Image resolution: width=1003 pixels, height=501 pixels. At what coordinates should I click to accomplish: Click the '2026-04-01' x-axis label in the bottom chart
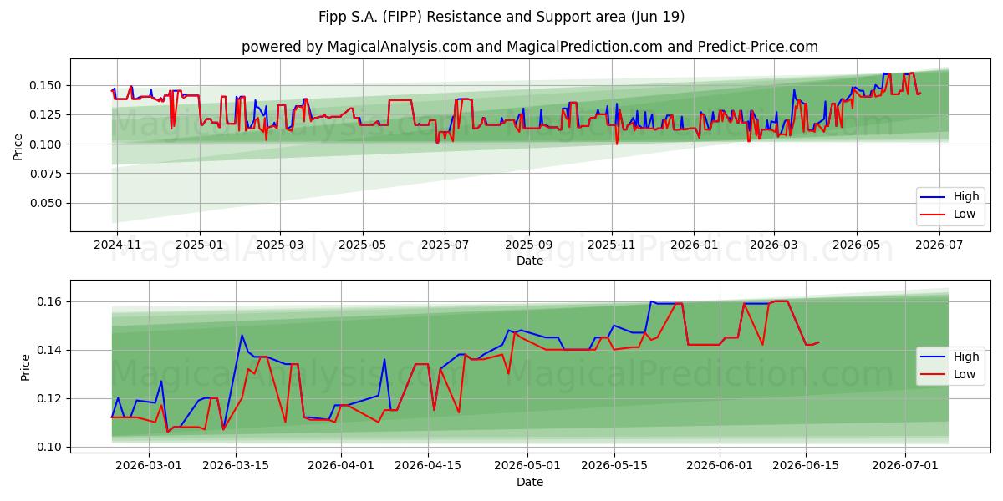341,466
